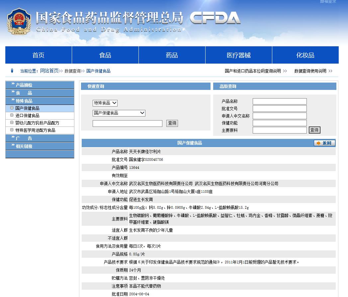Click the bullet icon beside 特殊医学用途配方食品
The width and height of the screenshot is (348, 297).
[x=12, y=130]
